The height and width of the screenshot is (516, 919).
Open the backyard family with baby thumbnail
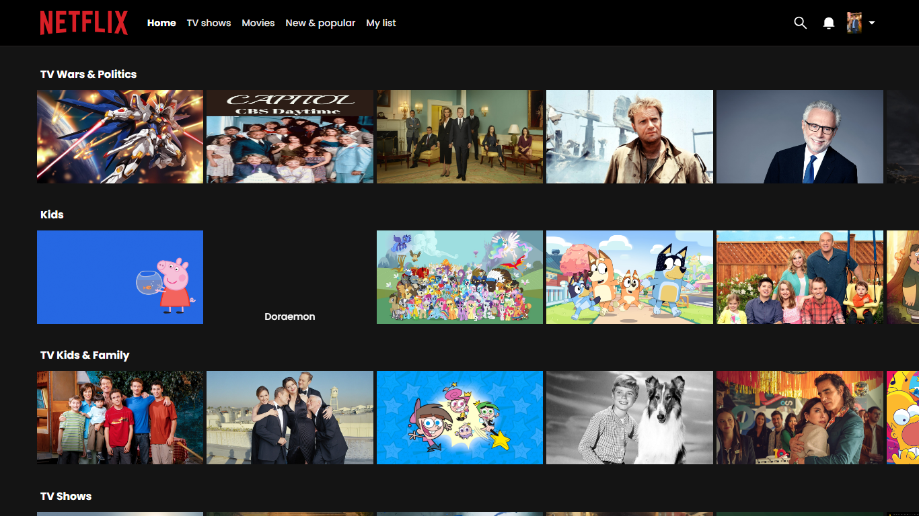coord(800,277)
